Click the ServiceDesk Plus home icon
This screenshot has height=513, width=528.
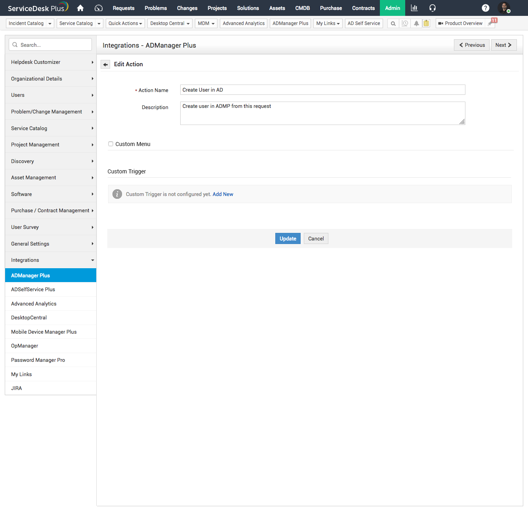(80, 8)
